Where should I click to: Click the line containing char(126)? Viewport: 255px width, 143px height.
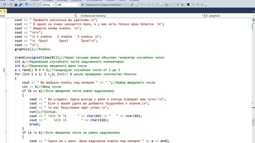coord(69,120)
